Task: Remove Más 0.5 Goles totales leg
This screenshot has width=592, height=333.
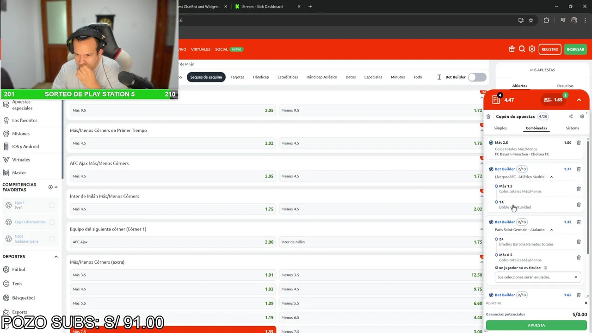Action: point(579,257)
